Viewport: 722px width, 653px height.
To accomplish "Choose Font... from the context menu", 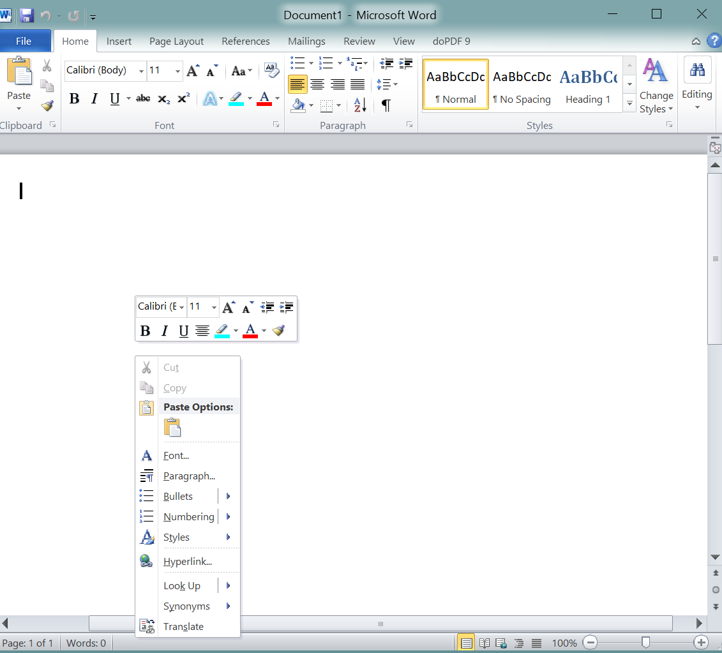I will [188, 456].
